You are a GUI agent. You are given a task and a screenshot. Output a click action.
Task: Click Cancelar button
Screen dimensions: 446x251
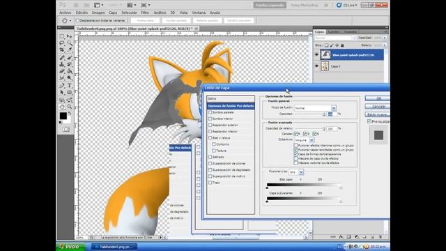(378, 107)
